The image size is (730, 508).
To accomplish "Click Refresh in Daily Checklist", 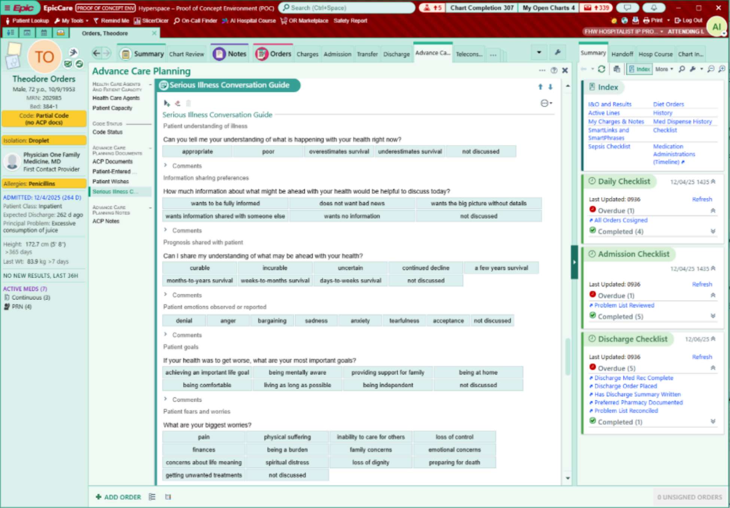I will 702,199.
